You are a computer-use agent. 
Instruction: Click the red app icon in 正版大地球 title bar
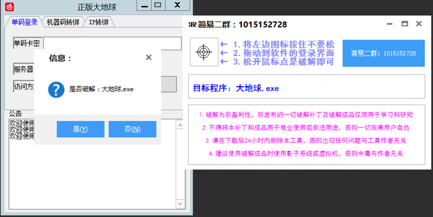coord(9,7)
